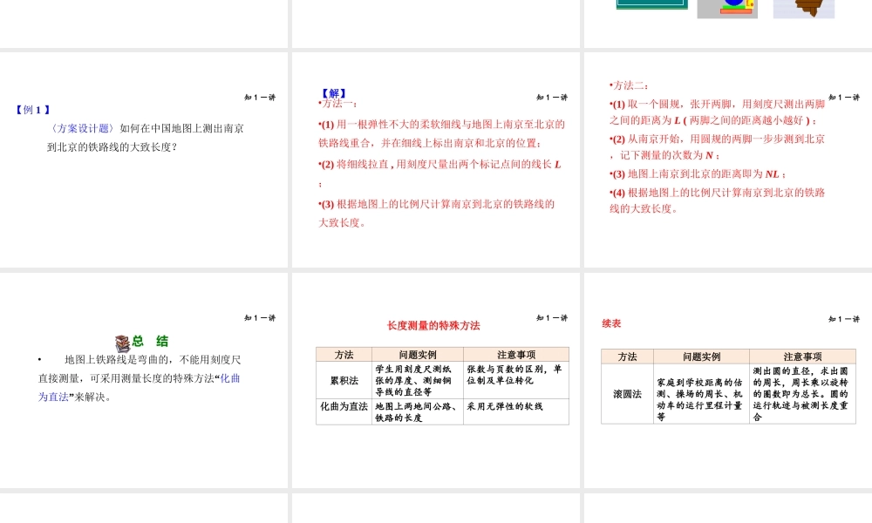Click the 方法一: bullet text
The height and width of the screenshot is (523, 872).
click(x=338, y=104)
